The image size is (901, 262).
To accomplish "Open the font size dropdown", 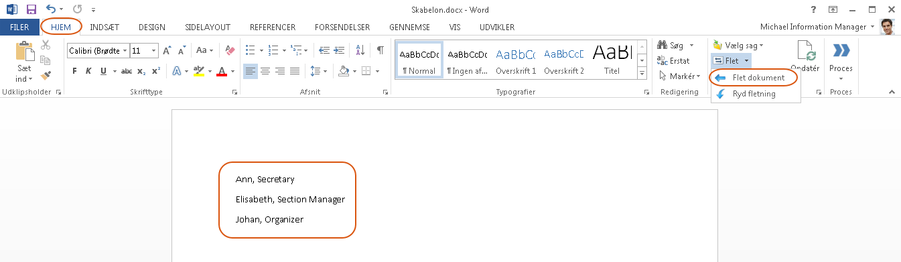I will pyautogui.click(x=154, y=50).
